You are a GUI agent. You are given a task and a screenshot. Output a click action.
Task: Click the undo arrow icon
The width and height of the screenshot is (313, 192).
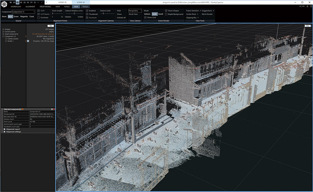[x=38, y=3]
